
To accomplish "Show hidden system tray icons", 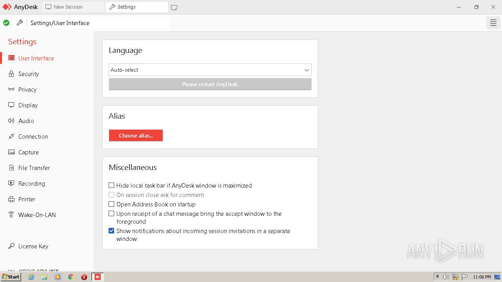I will click(437, 277).
